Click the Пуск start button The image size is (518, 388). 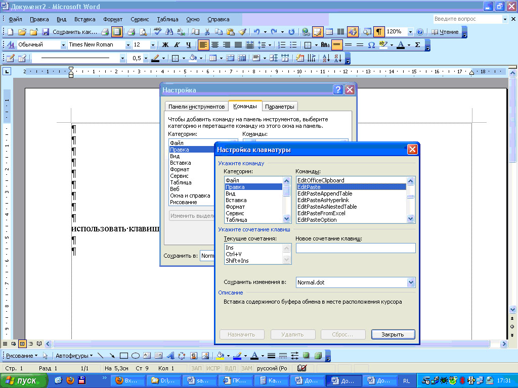[x=23, y=380]
